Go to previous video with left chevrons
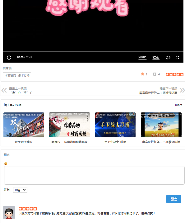The image size is (185, 223). pyautogui.click(x=4, y=90)
